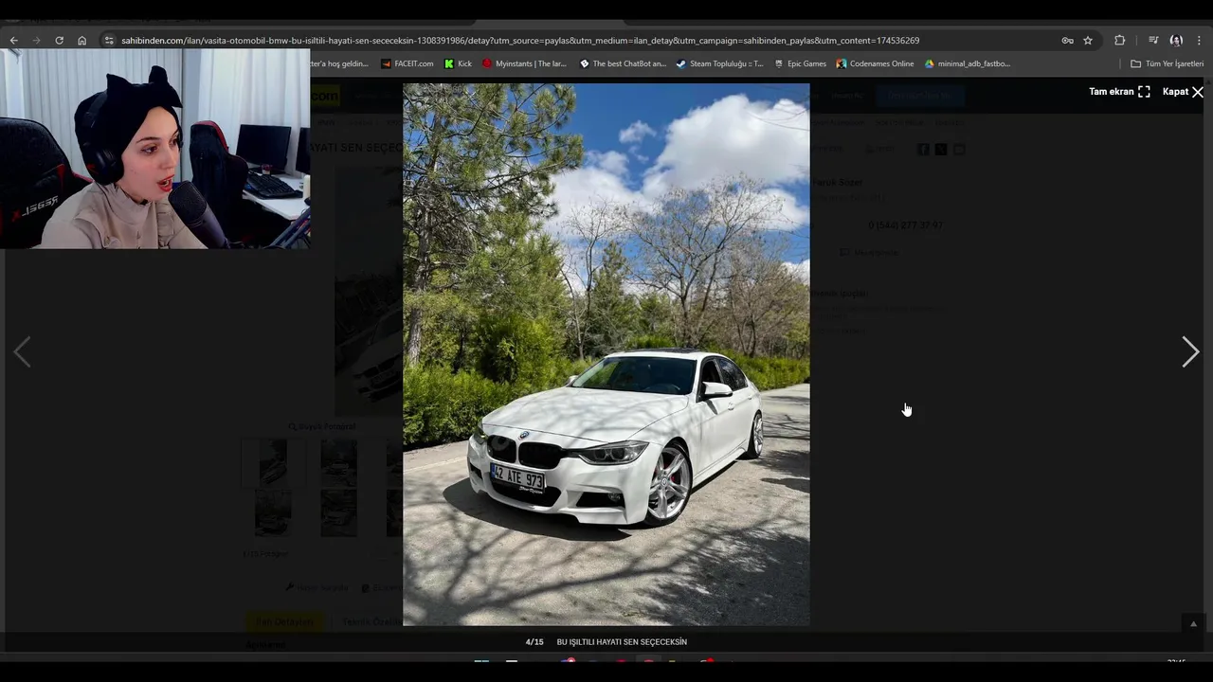This screenshot has width=1213, height=682.
Task: Go back with the browser back arrow
Action: pos(13,41)
